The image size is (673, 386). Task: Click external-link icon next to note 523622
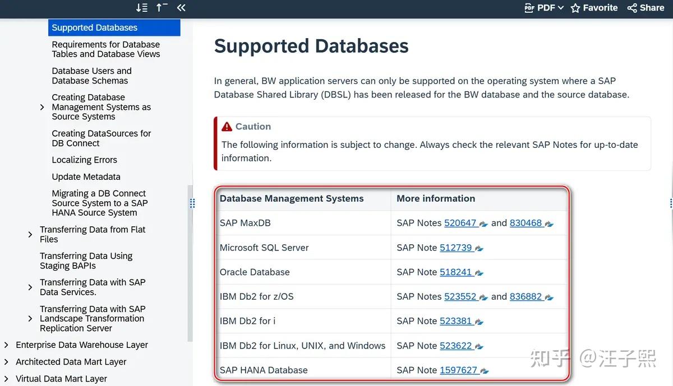point(479,347)
